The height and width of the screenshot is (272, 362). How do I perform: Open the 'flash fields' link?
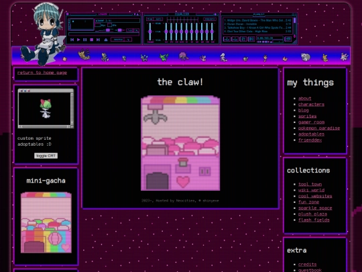[314, 220]
